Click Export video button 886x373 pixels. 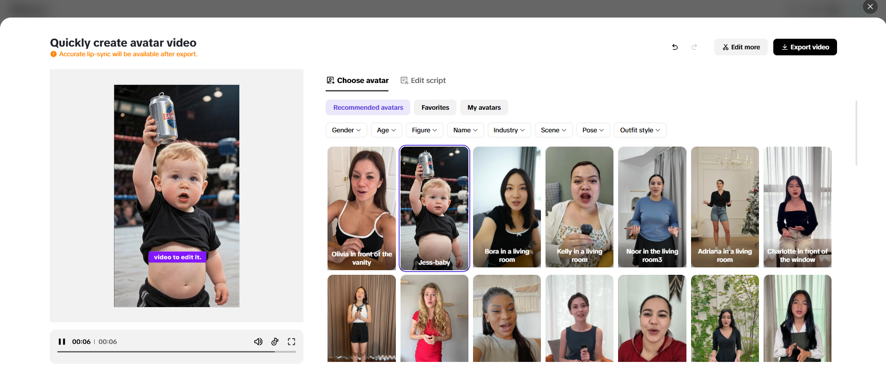click(x=805, y=47)
